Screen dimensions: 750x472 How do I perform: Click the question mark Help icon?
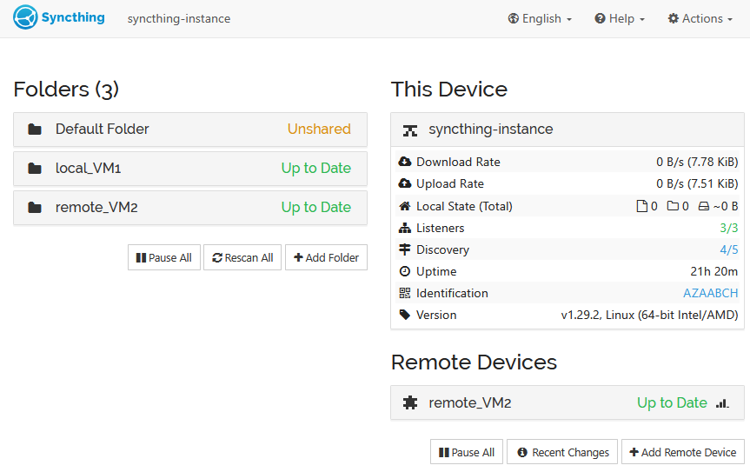coord(600,18)
